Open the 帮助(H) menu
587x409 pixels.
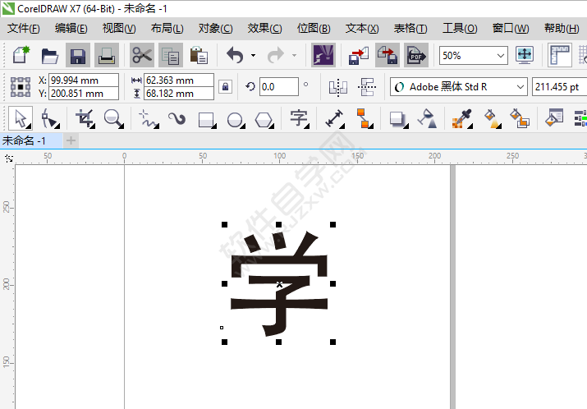coord(562,29)
